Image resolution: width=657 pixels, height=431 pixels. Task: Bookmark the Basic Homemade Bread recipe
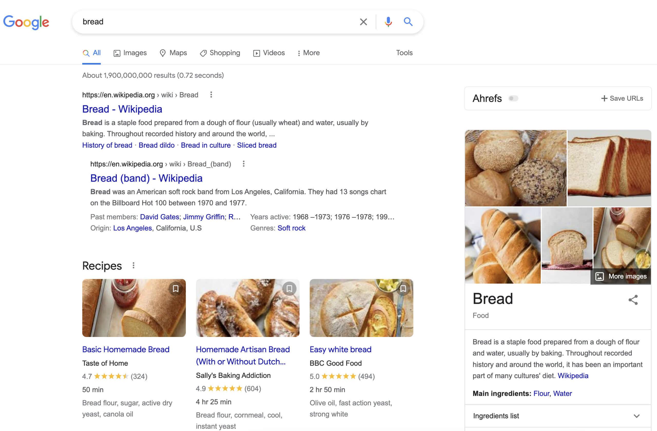[176, 288]
